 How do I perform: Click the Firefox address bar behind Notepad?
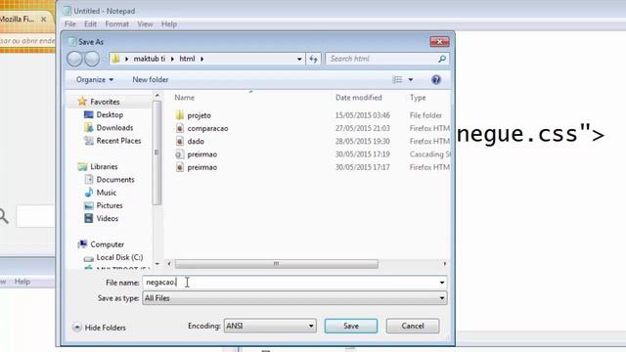coord(27,41)
